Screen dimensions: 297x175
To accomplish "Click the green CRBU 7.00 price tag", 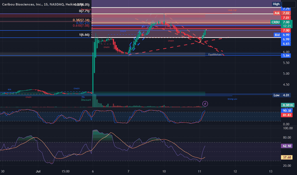I will pyautogui.click(x=281, y=22).
